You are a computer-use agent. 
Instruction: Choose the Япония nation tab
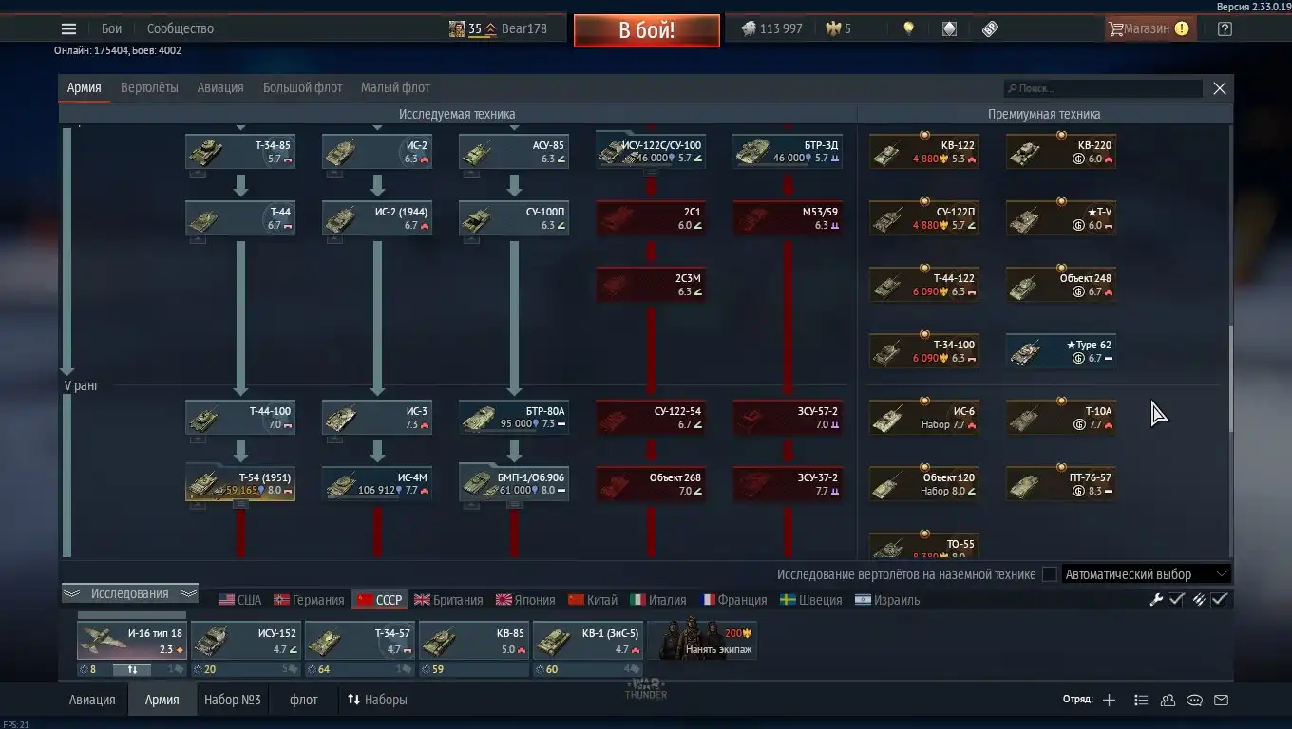point(525,600)
